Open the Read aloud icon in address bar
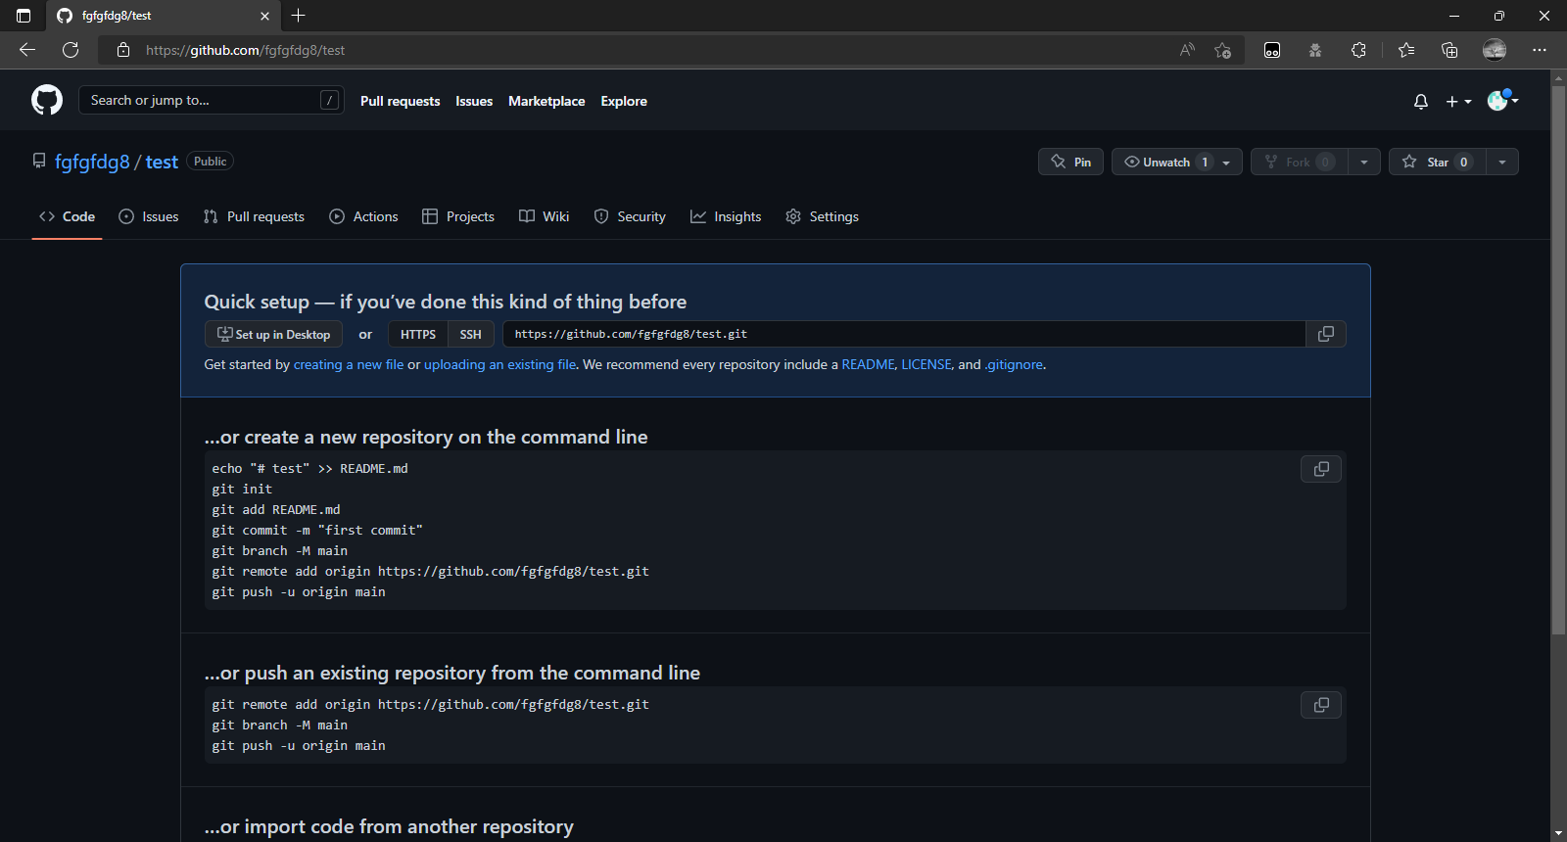Screen dimensions: 1567x842 coord(1187,50)
